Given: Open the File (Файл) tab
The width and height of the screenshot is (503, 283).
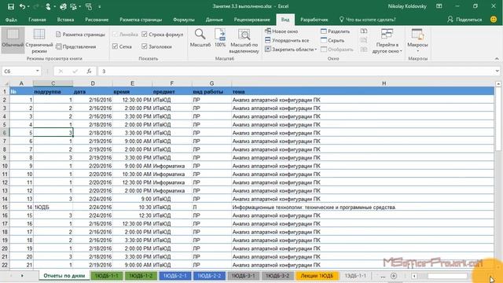Looking at the screenshot, I should pos(11,20).
